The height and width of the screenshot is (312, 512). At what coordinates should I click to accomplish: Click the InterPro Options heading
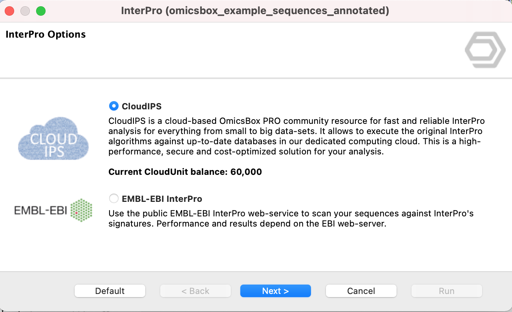click(x=46, y=34)
